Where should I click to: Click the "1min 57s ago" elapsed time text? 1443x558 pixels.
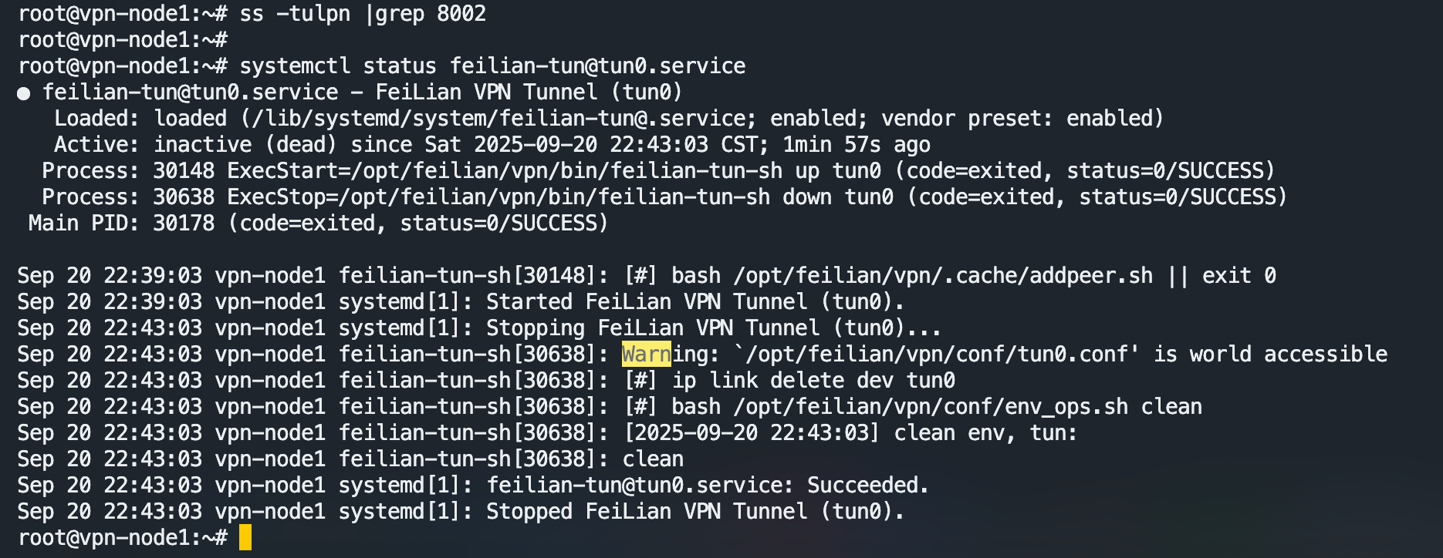tap(857, 144)
